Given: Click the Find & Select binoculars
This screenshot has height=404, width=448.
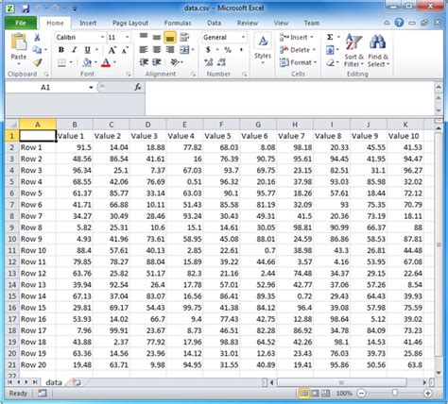Looking at the screenshot, I should click(x=378, y=50).
